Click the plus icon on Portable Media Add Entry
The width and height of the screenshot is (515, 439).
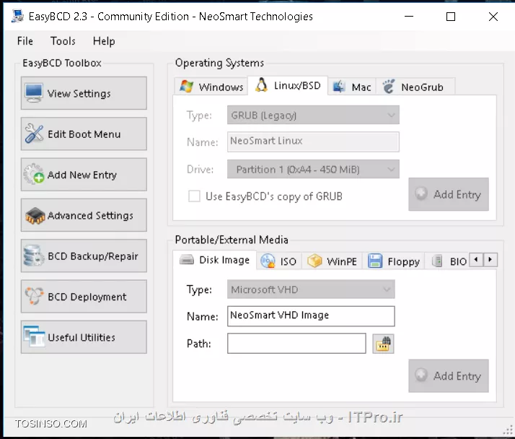pyautogui.click(x=421, y=375)
